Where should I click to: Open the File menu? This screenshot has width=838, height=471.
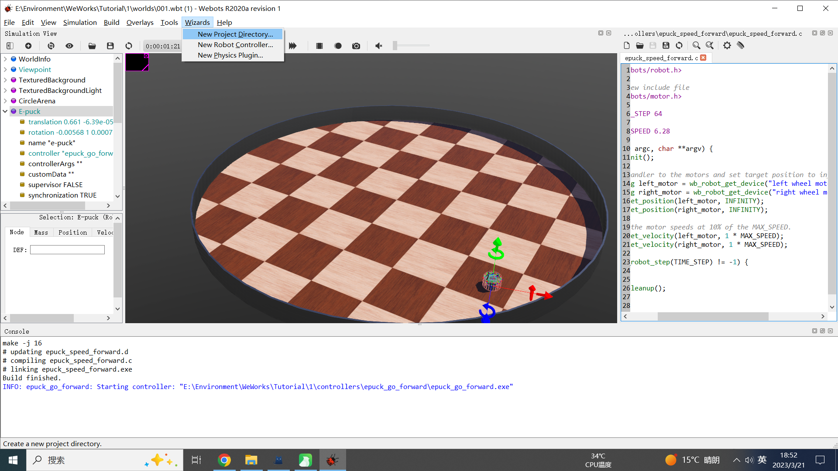click(x=9, y=22)
